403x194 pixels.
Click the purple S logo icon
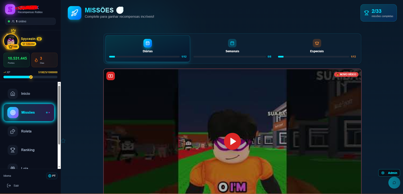pyautogui.click(x=10, y=9)
